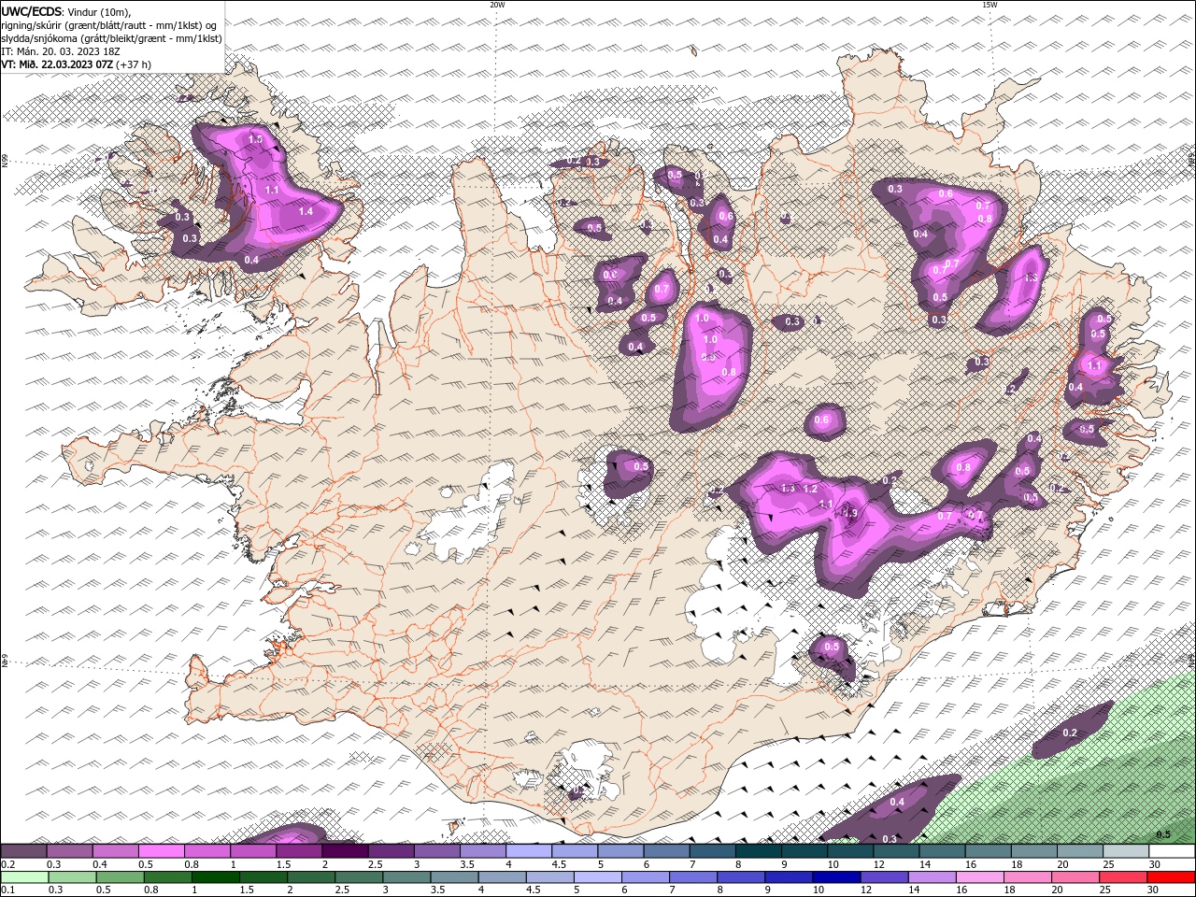Click the 0.2 value in the southeast ocean blob

tap(1070, 733)
